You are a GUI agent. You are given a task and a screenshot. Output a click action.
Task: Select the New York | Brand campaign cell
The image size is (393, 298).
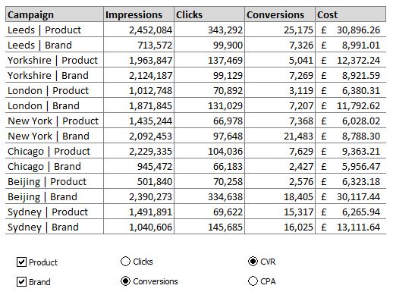(x=55, y=136)
